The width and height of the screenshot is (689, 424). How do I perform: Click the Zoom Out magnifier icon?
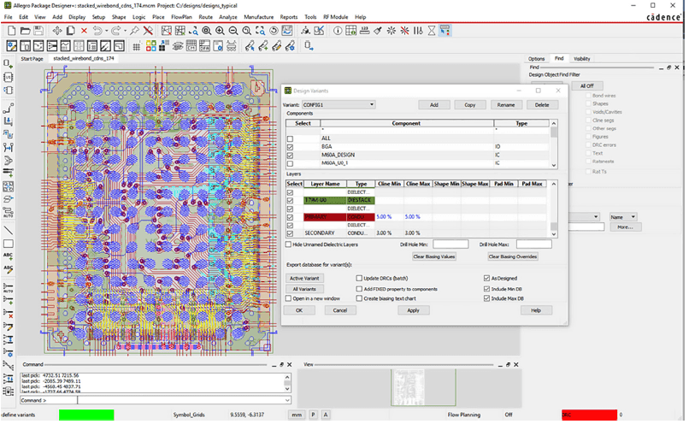pyautogui.click(x=233, y=31)
